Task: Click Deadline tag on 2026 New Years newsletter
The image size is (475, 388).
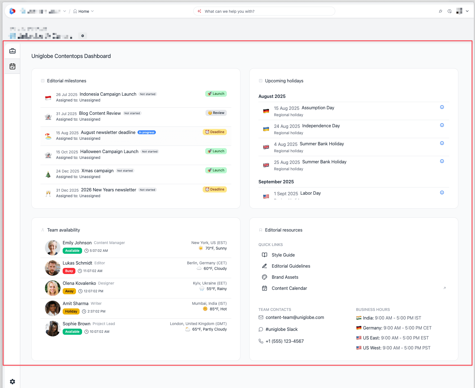Action: click(x=215, y=189)
